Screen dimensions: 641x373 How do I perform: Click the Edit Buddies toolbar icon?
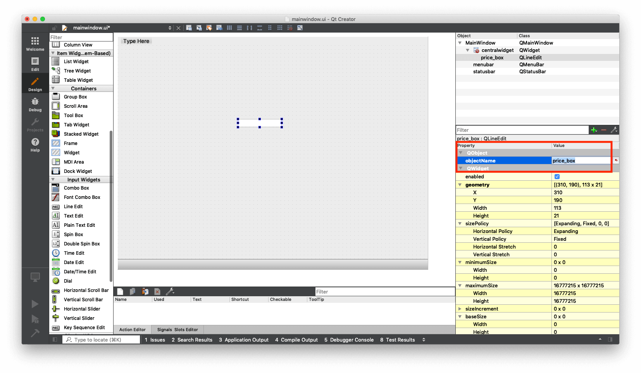coord(209,28)
